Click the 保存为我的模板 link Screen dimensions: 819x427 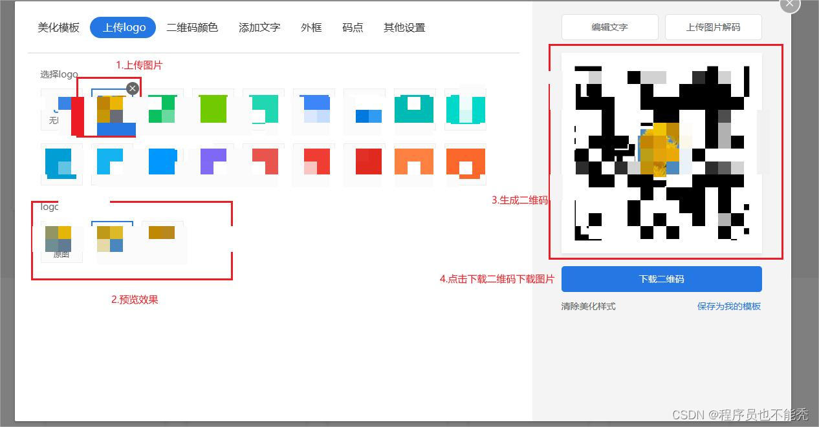coord(728,306)
